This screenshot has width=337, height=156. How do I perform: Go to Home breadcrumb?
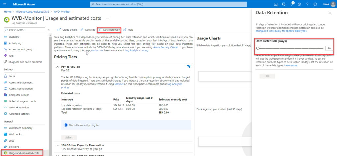pyautogui.click(x=8, y=12)
